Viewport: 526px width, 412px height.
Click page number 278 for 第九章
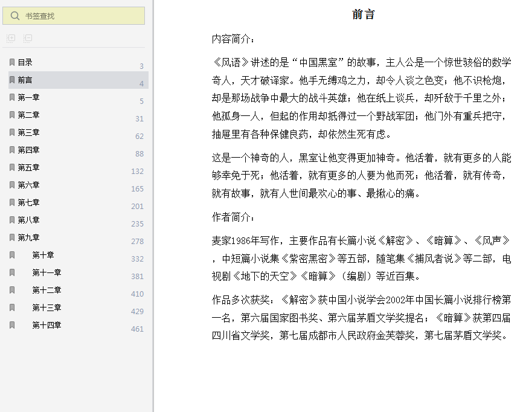pyautogui.click(x=138, y=241)
